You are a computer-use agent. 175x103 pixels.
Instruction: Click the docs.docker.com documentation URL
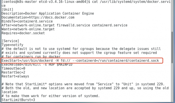(x=52, y=18)
